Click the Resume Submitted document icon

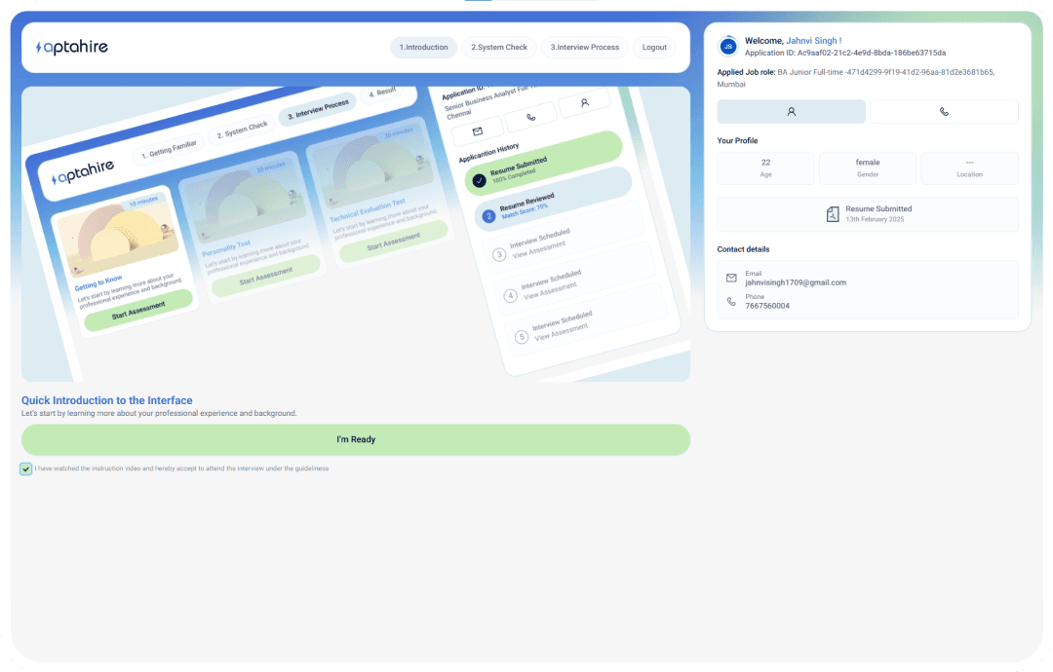point(833,214)
